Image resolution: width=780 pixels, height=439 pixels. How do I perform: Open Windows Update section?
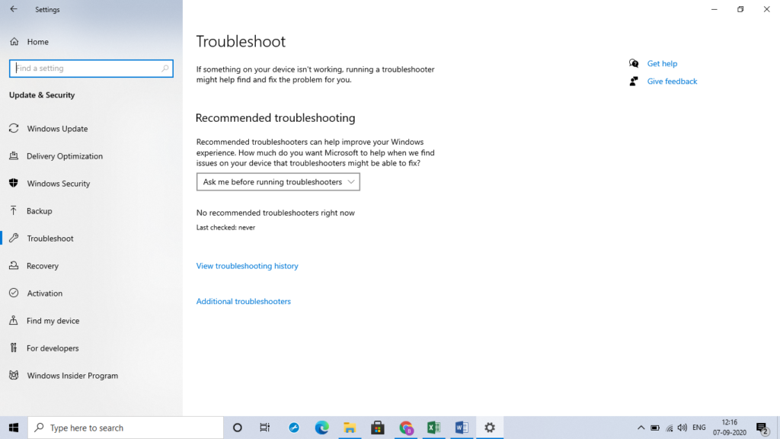click(x=57, y=129)
